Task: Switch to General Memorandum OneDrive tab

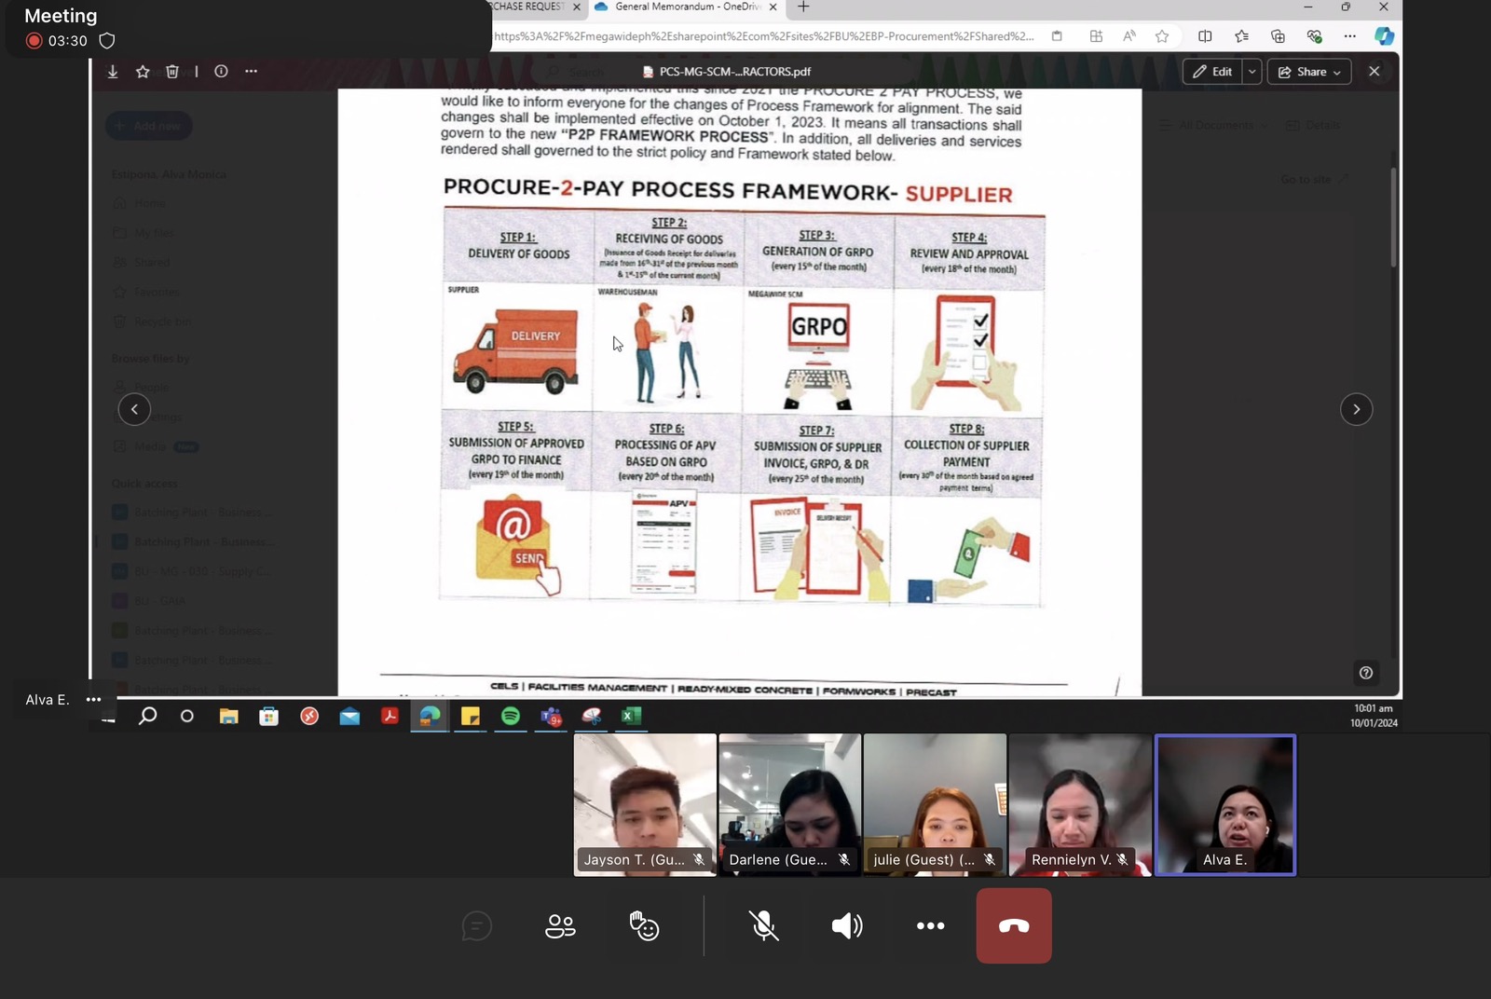Action: (685, 7)
